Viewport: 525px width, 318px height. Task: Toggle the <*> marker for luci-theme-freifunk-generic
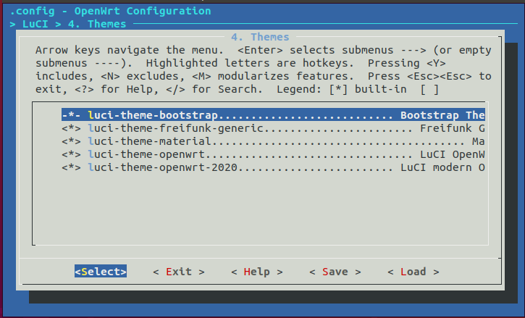pos(71,128)
